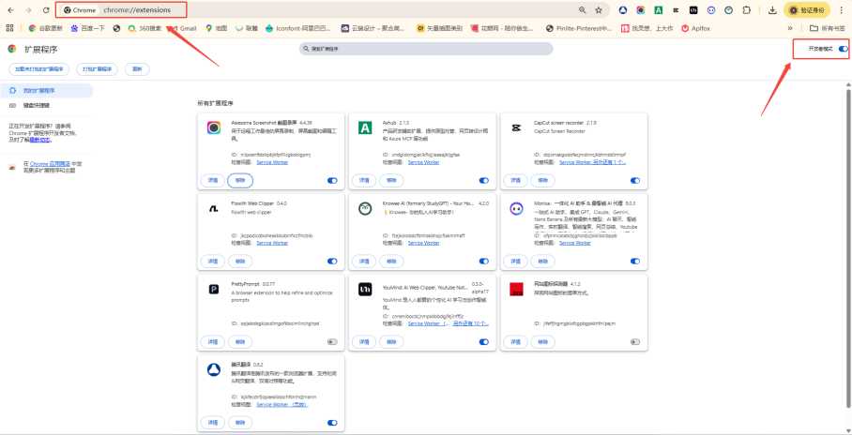
Task: Click 移除 button for Flowith Web Clipper
Action: pyautogui.click(x=239, y=262)
